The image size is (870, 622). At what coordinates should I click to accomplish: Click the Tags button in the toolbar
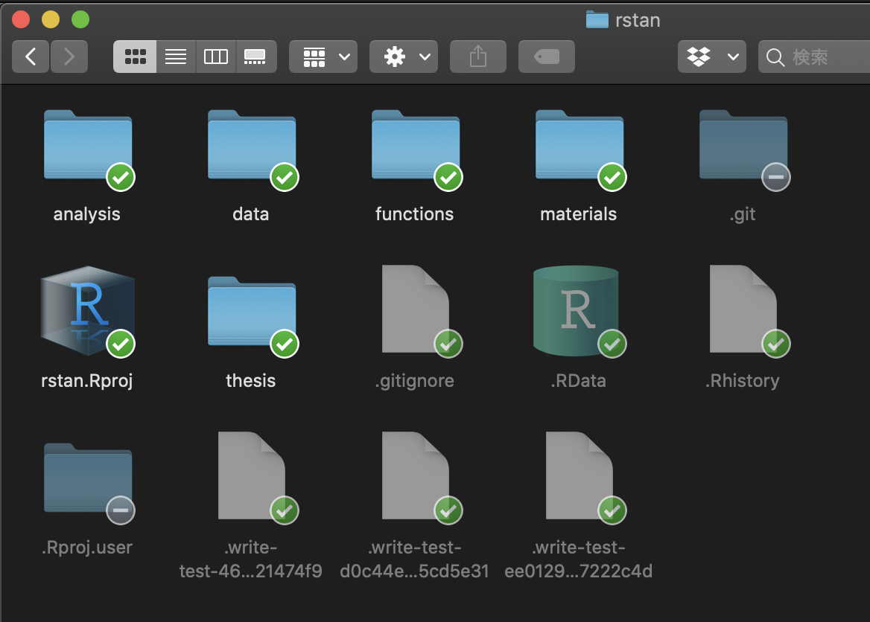coord(546,56)
